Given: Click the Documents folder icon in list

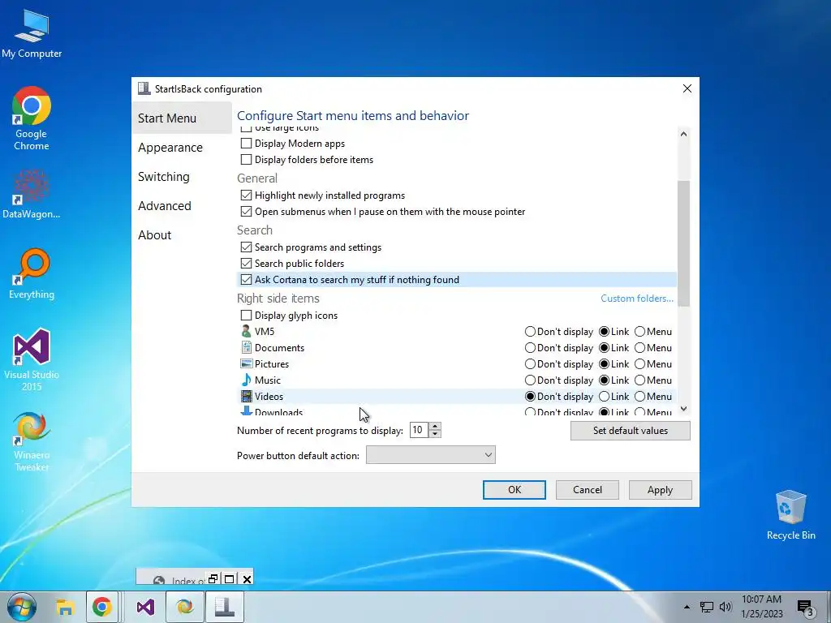Looking at the screenshot, I should tap(246, 348).
